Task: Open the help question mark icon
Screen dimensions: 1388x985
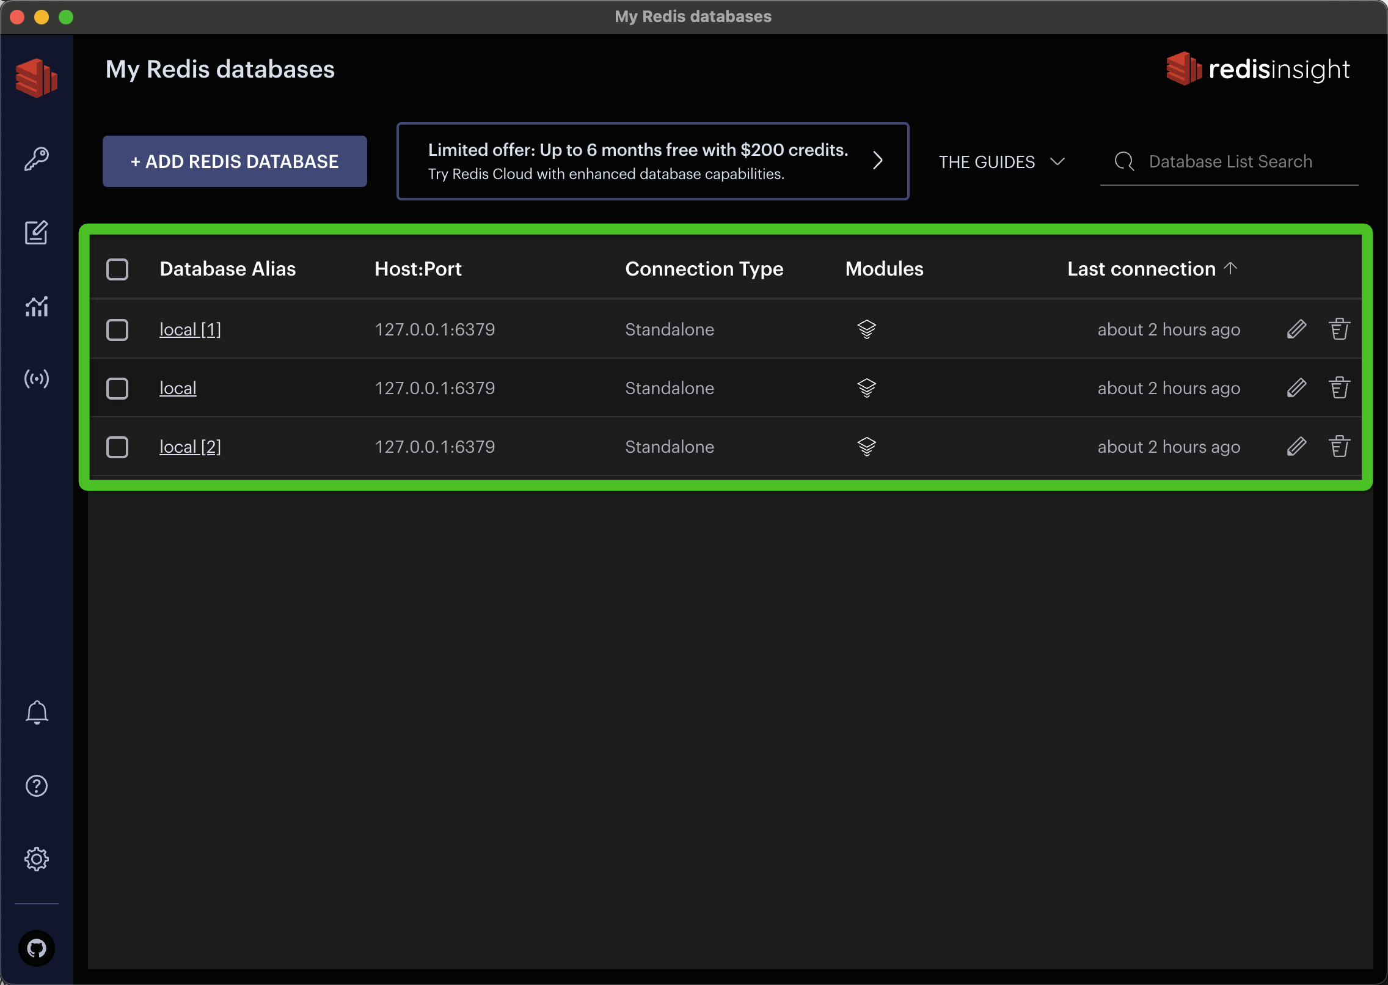Action: (37, 786)
